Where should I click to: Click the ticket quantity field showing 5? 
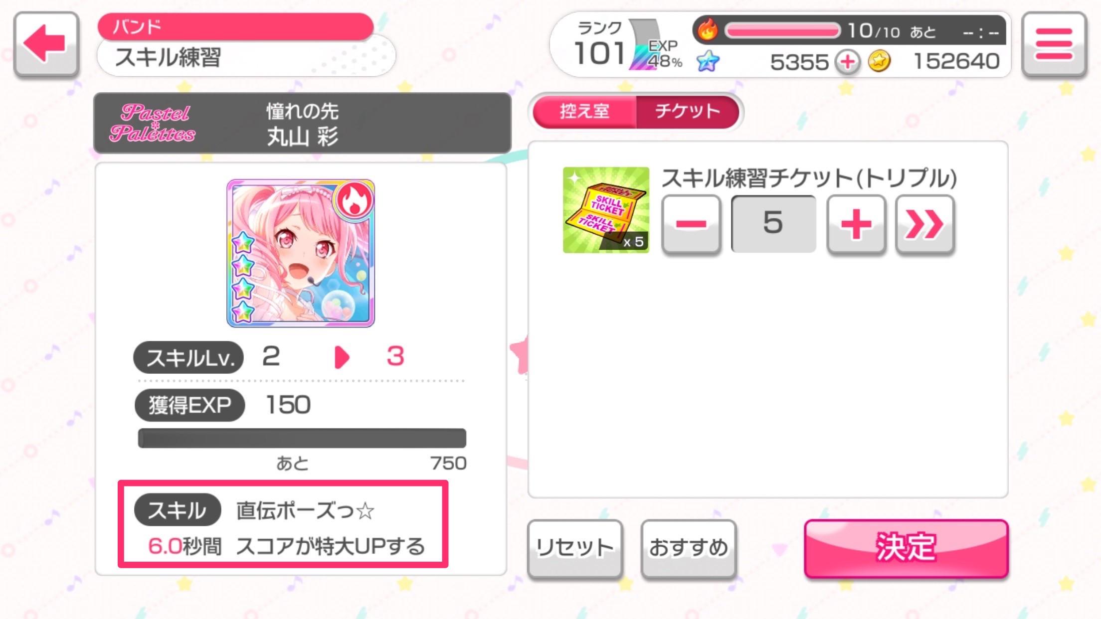(x=773, y=224)
